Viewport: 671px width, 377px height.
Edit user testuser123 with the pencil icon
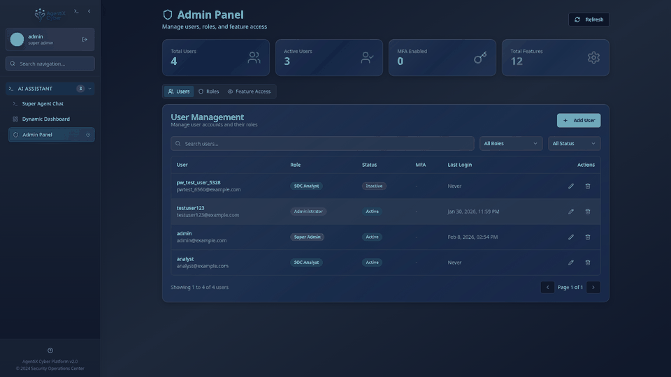pos(571,212)
